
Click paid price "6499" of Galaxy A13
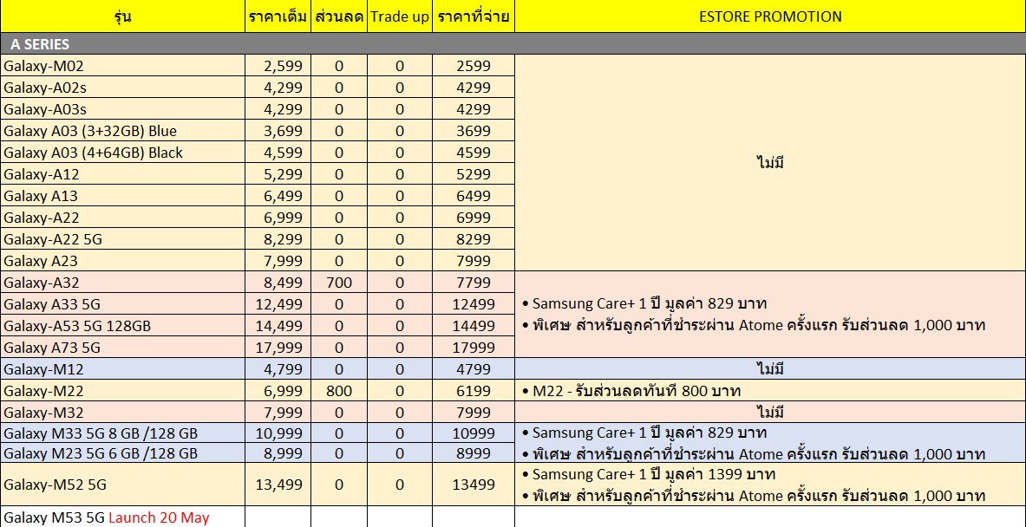tap(473, 196)
